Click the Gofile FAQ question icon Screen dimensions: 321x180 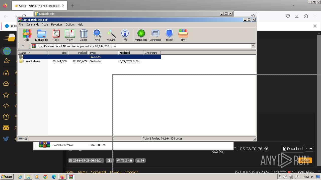point(6,117)
